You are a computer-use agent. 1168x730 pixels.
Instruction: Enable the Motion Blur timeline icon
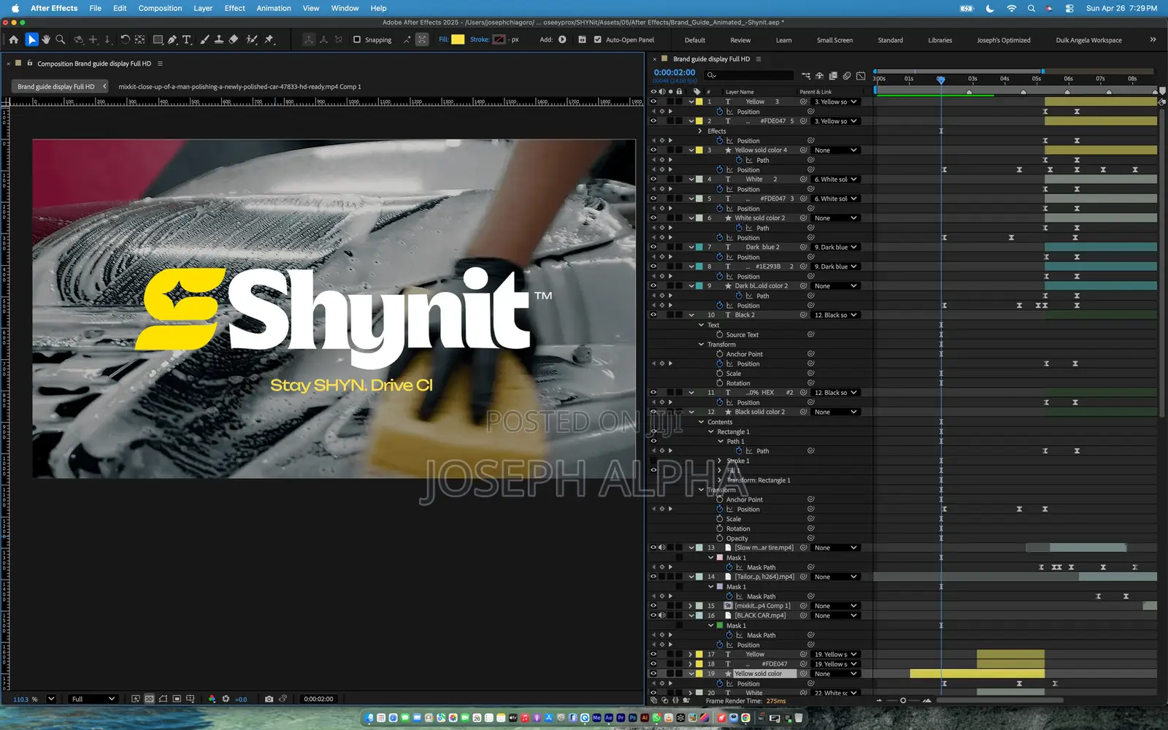click(847, 75)
